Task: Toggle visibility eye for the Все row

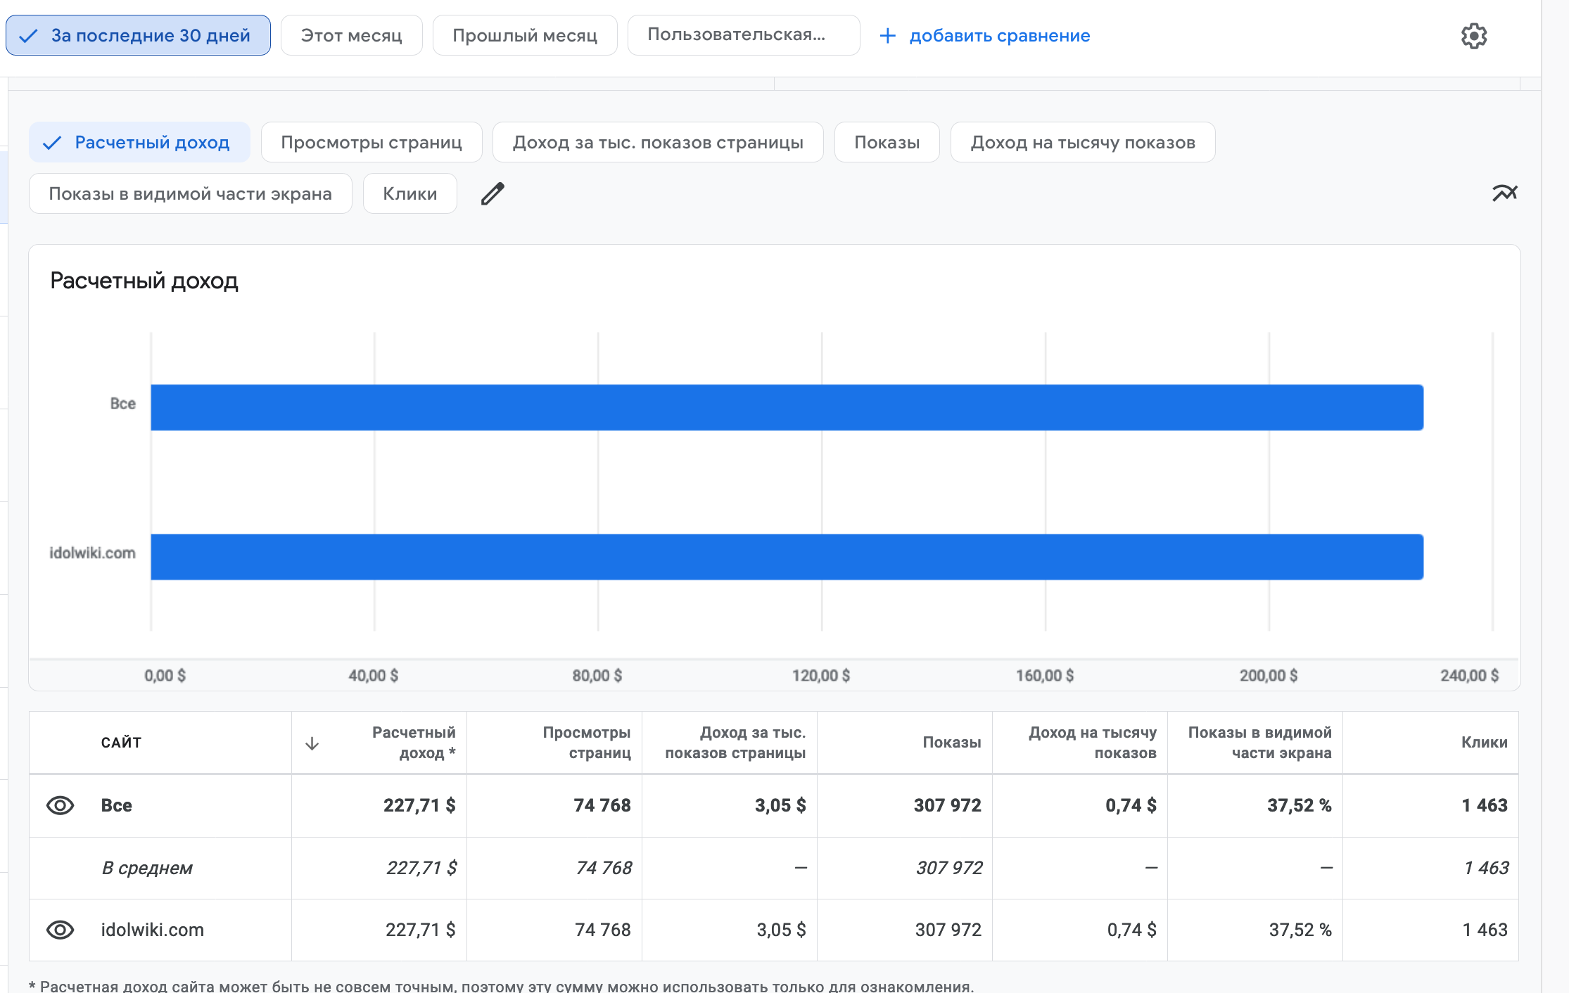Action: click(x=60, y=805)
